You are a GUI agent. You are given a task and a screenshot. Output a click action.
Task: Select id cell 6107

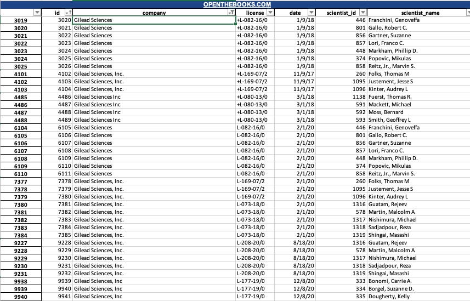[x=57, y=143]
